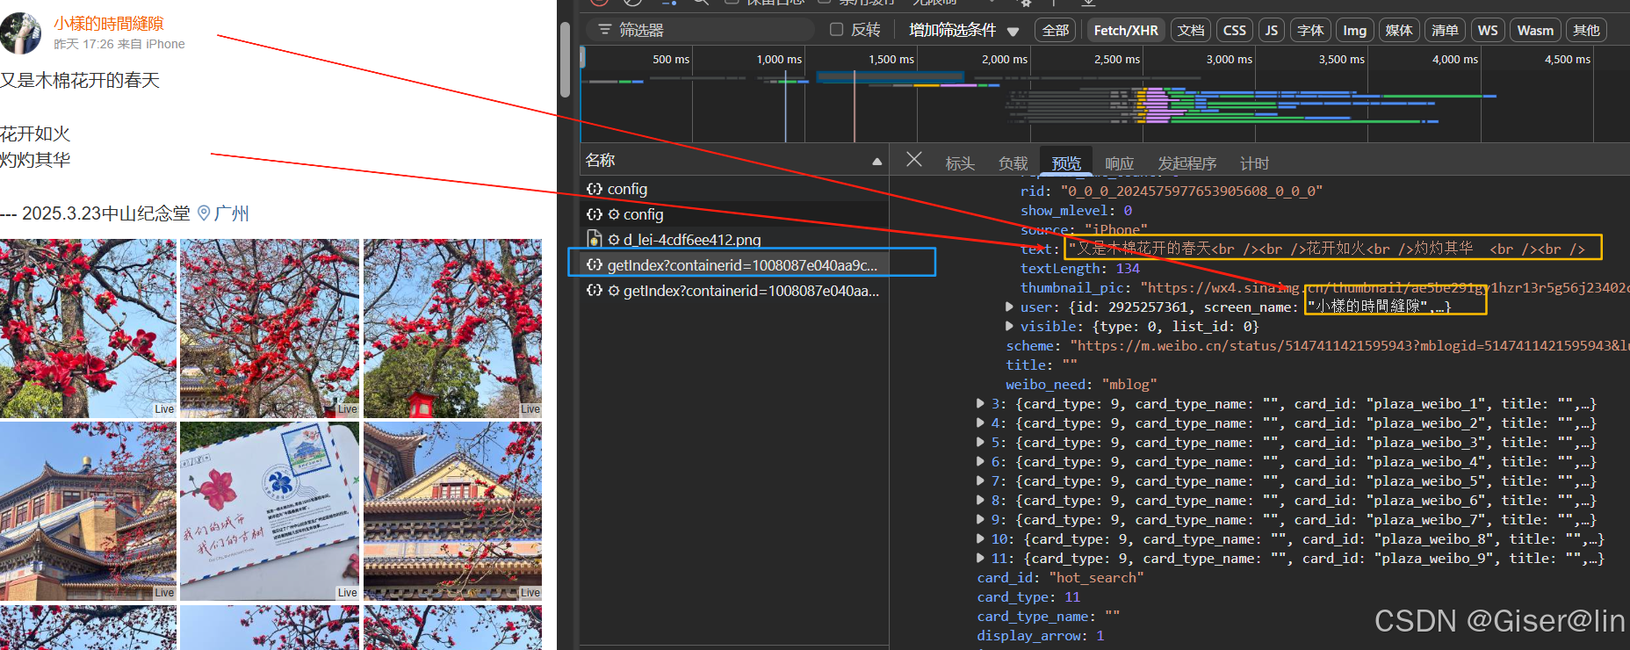Toggle the 文档 document filter
The image size is (1630, 650).
point(1191,30)
